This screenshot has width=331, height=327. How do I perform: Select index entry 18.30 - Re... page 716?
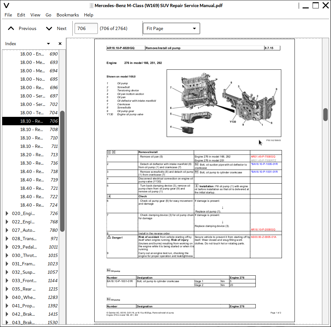30,163
